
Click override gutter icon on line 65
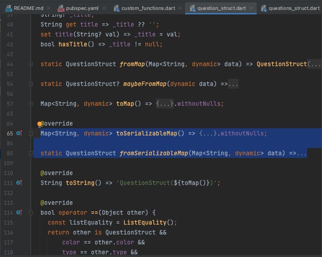(x=19, y=133)
